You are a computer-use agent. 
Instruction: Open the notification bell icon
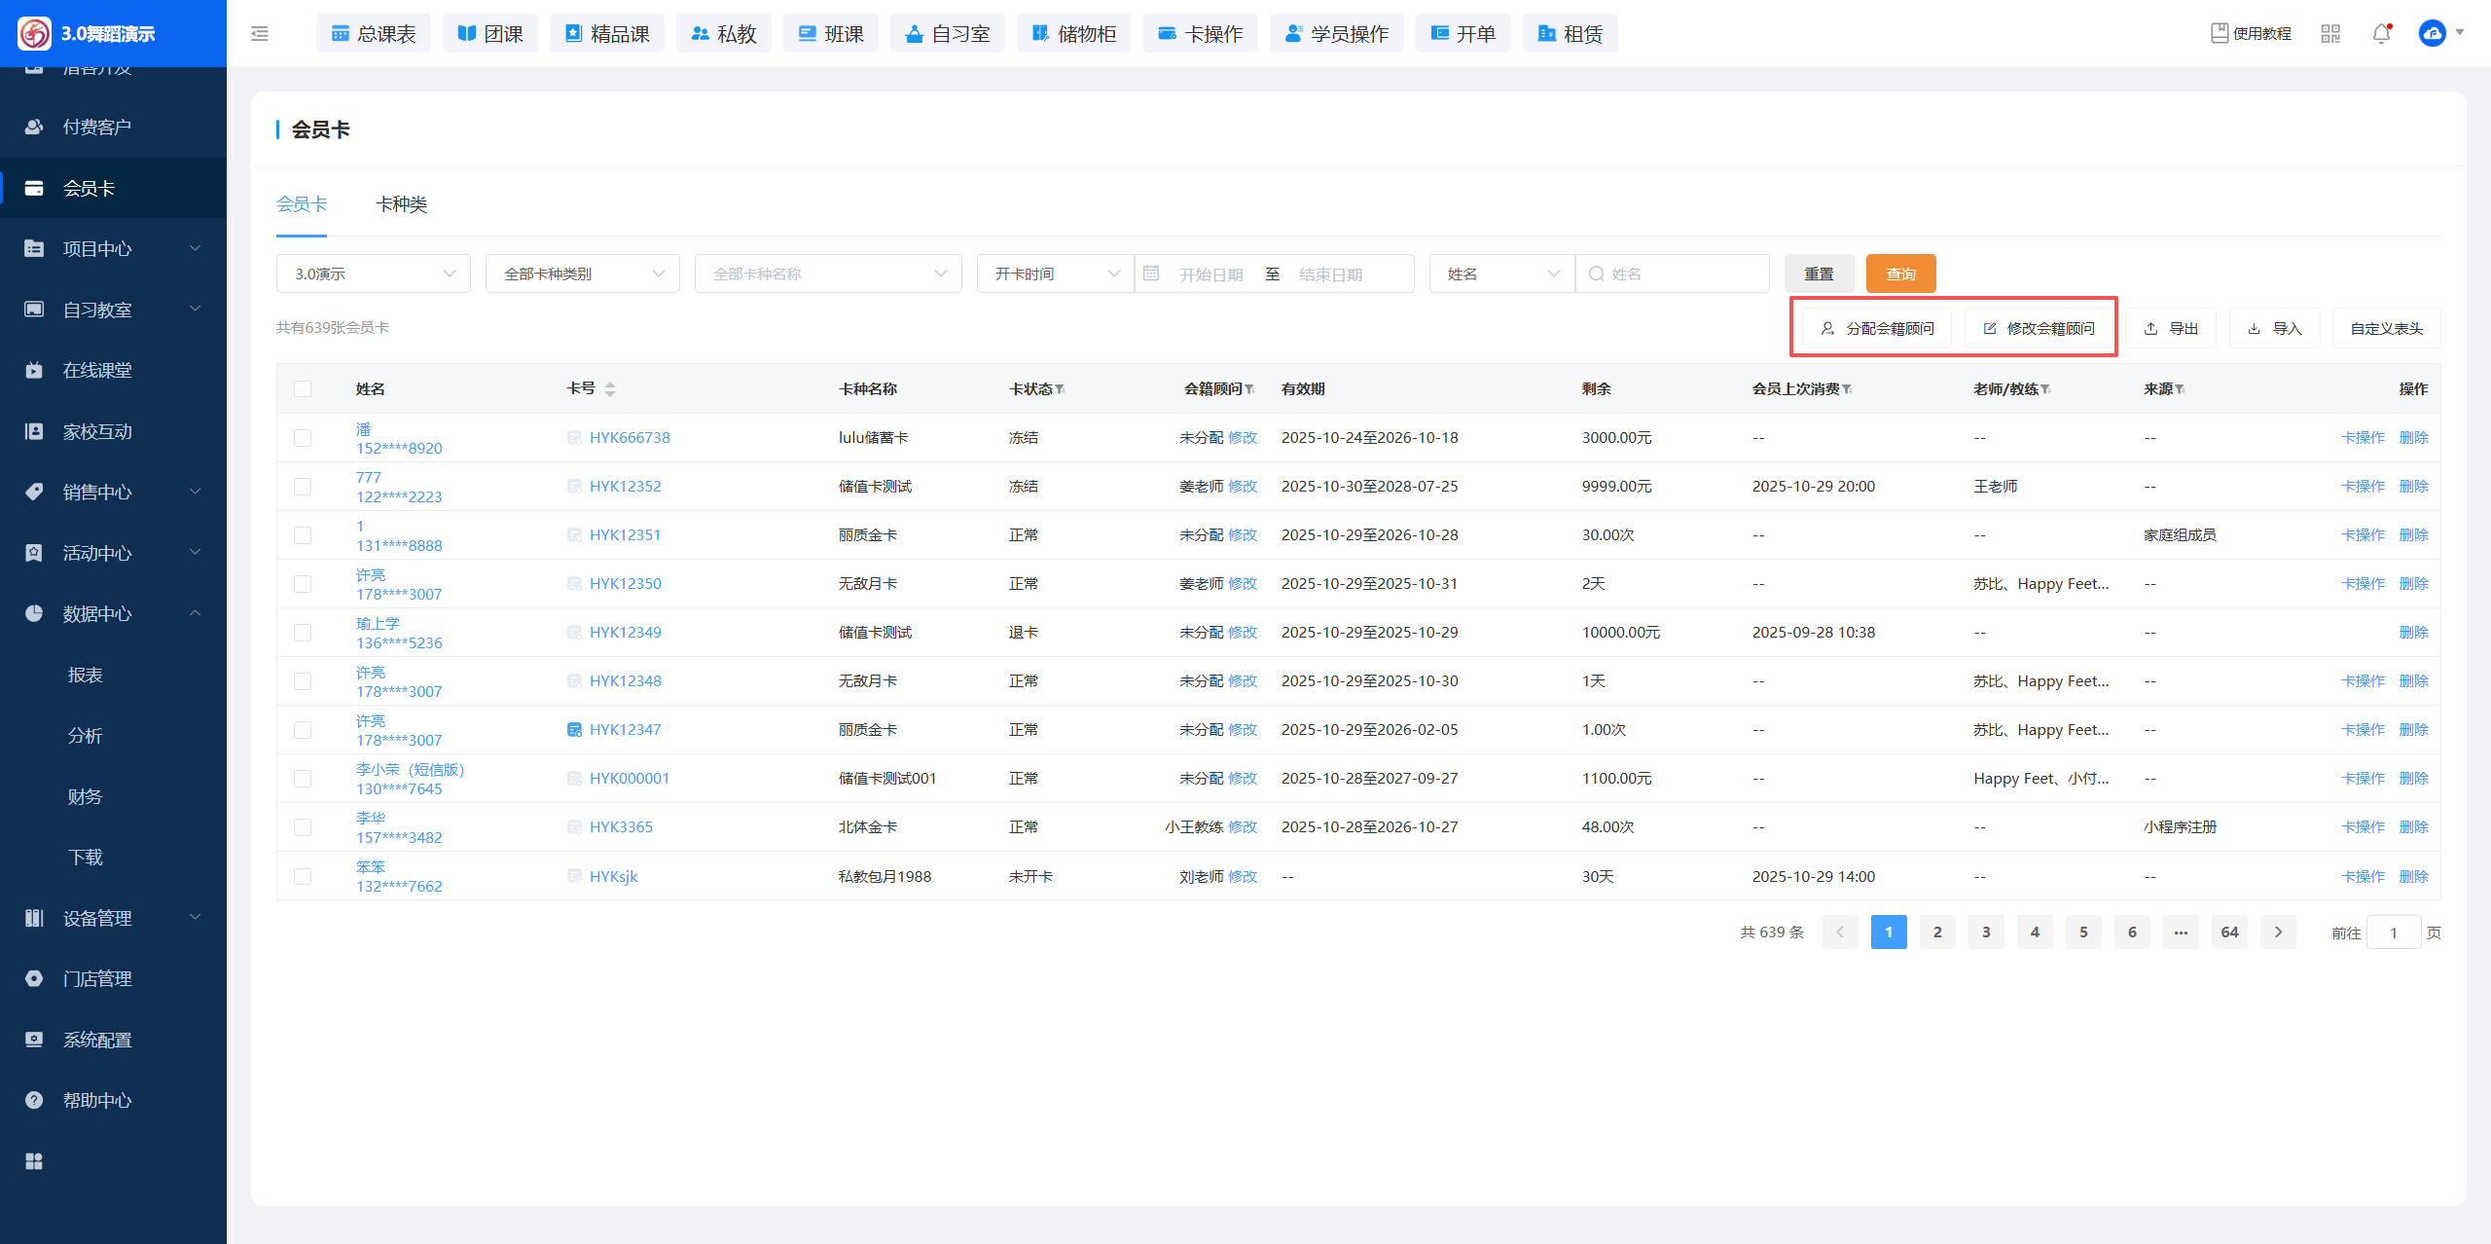(x=2381, y=34)
